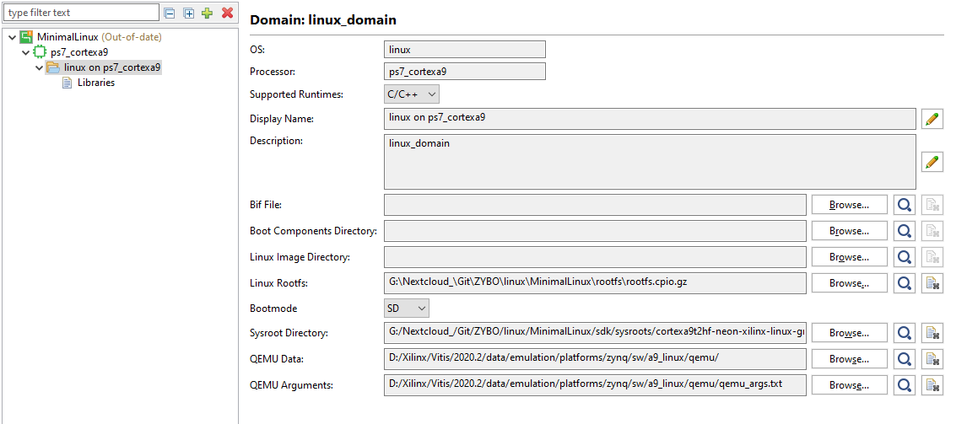Edit Display Name pencil icon
The width and height of the screenshot is (956, 424).
tap(932, 119)
